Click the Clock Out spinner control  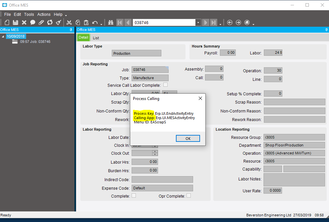click(x=155, y=153)
